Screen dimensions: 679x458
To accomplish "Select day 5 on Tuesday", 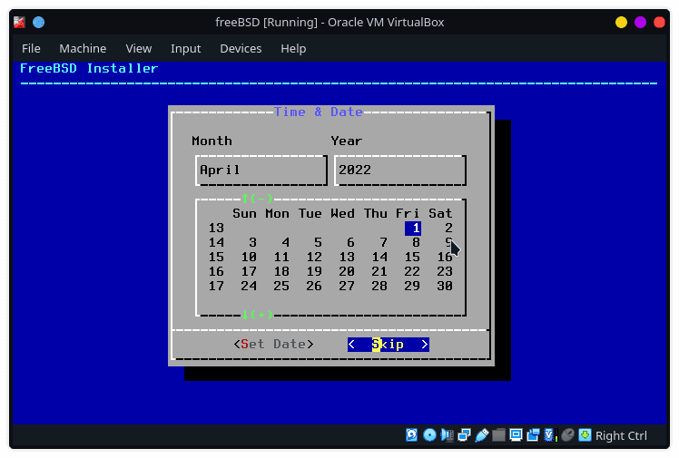I will click(318, 243).
